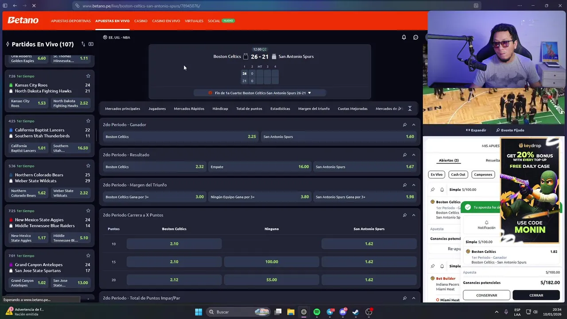Open the Casino en Vivo menu item

point(166,21)
